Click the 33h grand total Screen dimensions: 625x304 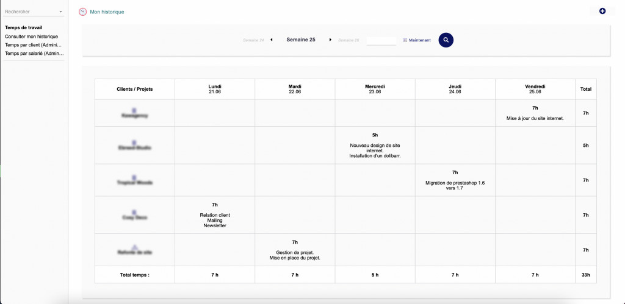(586, 275)
